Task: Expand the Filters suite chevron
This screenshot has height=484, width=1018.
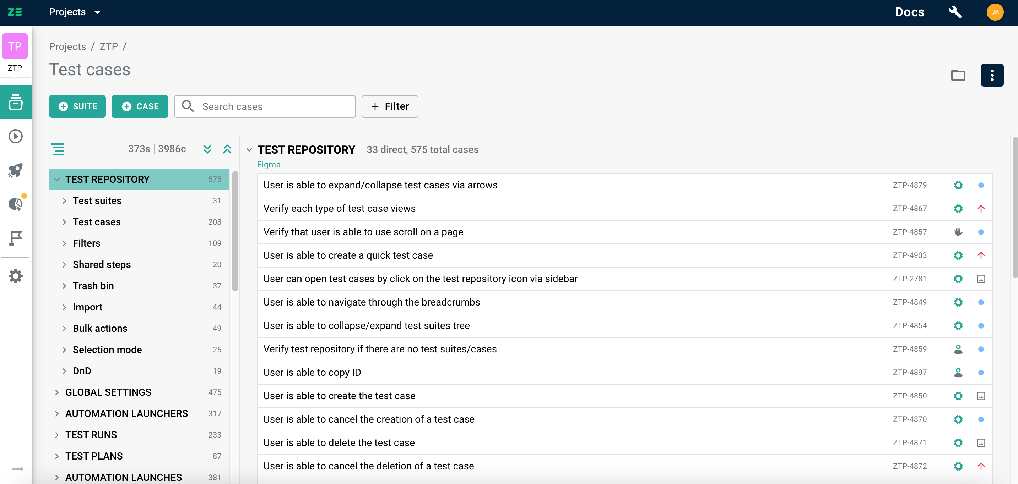Action: pos(64,243)
